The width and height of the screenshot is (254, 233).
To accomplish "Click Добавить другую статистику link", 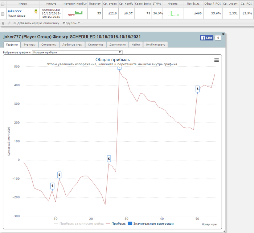I will 37,23.
